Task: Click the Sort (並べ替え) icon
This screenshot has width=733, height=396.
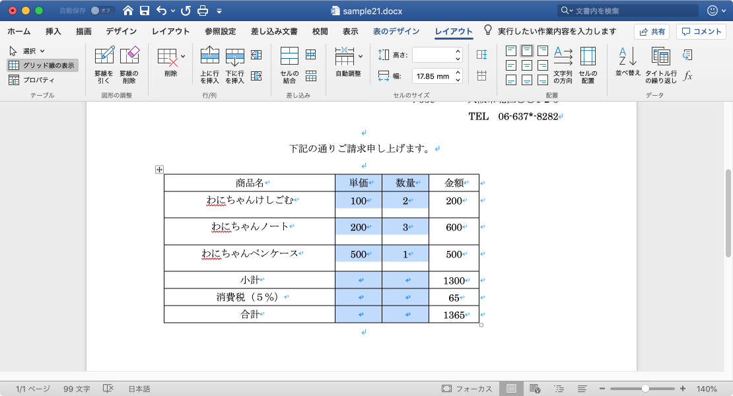Action: click(627, 61)
